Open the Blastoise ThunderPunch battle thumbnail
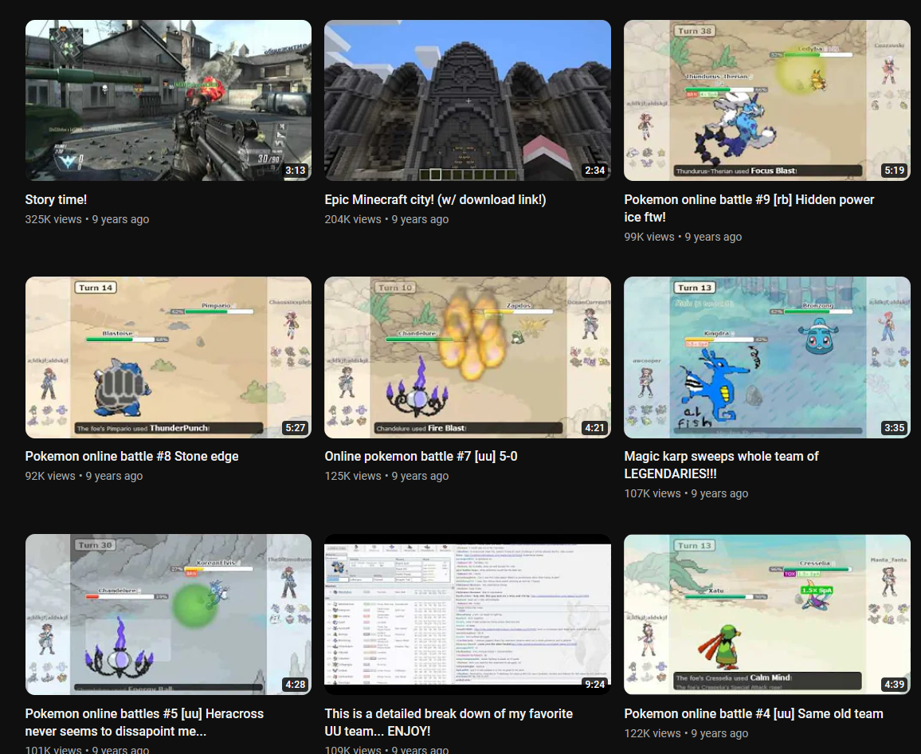 (168, 357)
